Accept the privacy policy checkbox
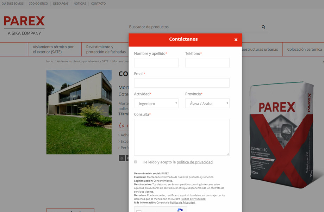Image resolution: width=324 pixels, height=212 pixels. (136, 162)
